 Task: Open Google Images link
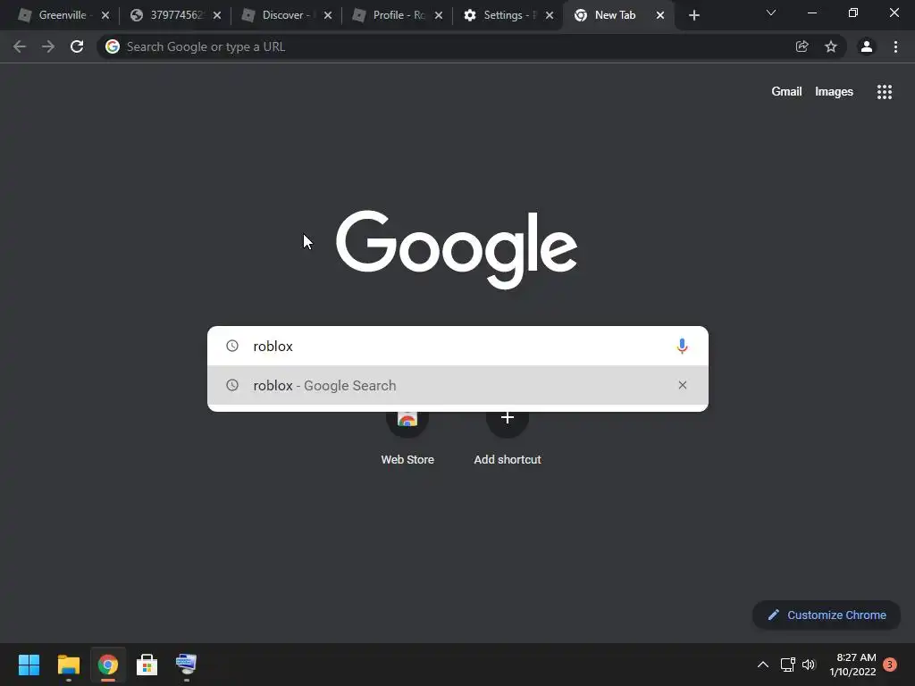(x=834, y=92)
